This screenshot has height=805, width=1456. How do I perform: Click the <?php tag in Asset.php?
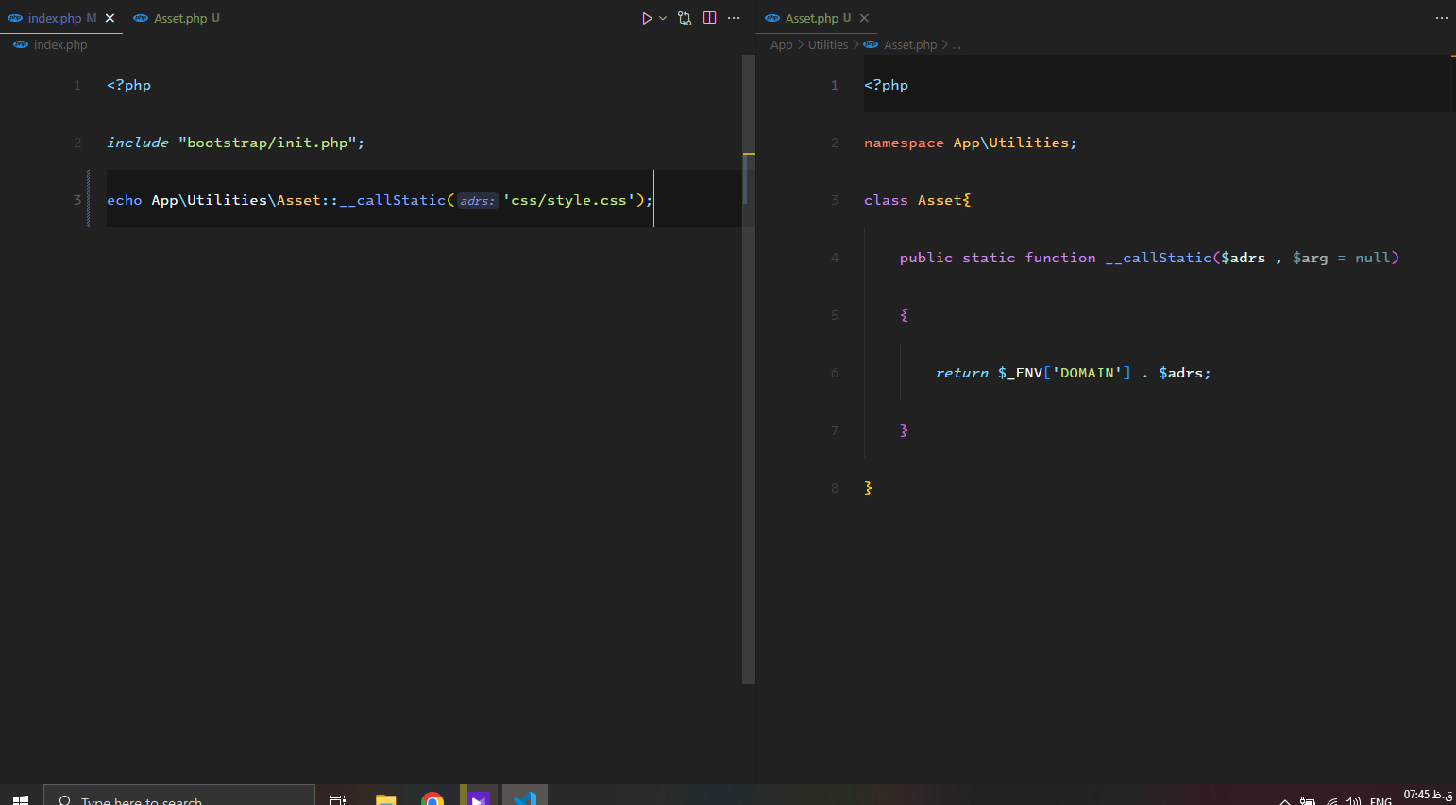click(886, 85)
